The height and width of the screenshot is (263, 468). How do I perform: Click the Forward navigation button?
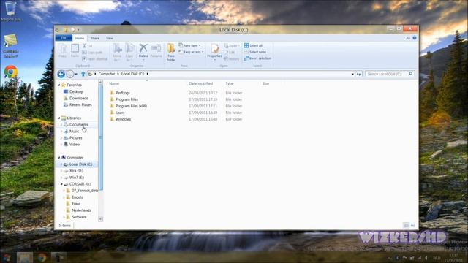click(x=70, y=74)
